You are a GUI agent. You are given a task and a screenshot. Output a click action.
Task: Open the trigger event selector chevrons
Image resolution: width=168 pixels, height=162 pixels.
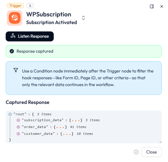pyautogui.click(x=83, y=18)
